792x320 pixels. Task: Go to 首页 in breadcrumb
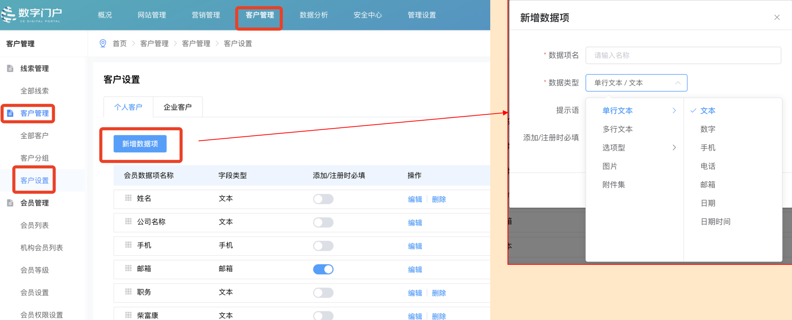click(120, 43)
